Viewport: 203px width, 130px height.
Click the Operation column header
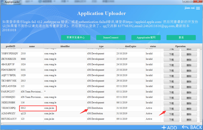[180, 46]
